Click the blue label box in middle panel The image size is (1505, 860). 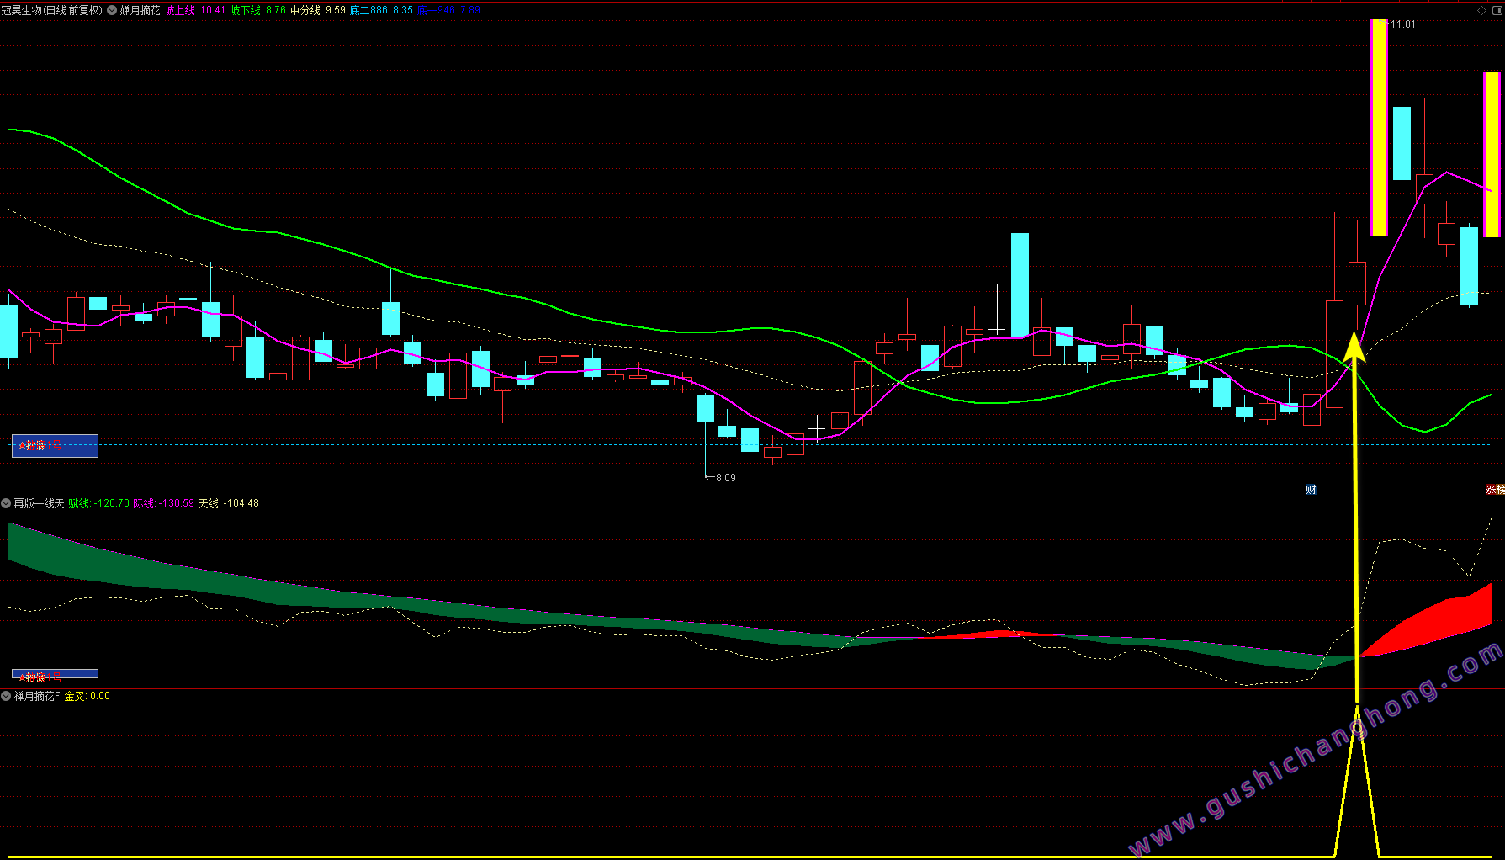point(55,676)
